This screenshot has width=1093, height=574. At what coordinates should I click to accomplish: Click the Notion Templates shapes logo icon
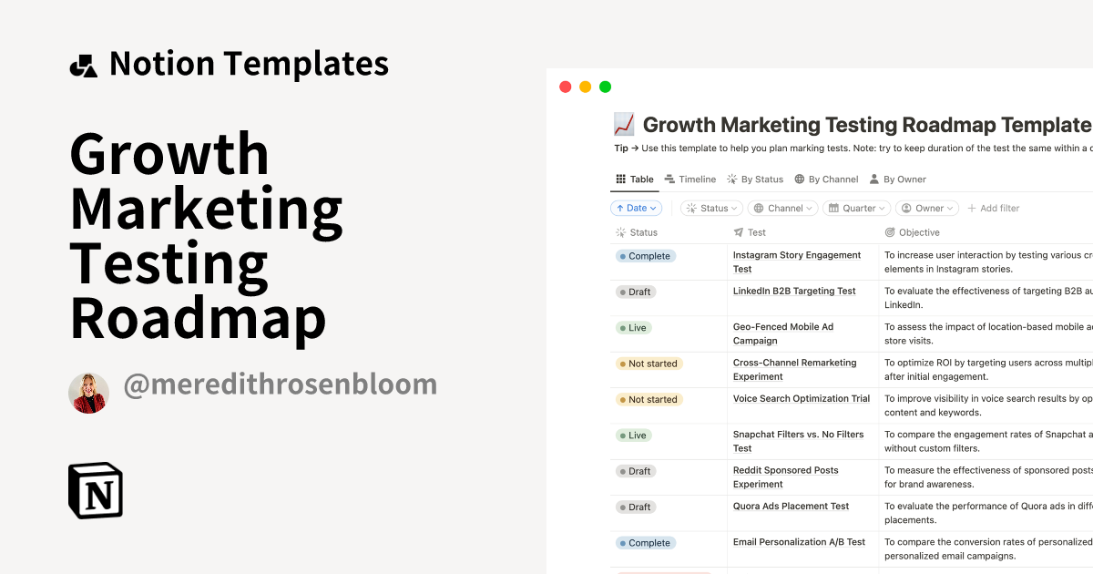[x=83, y=66]
